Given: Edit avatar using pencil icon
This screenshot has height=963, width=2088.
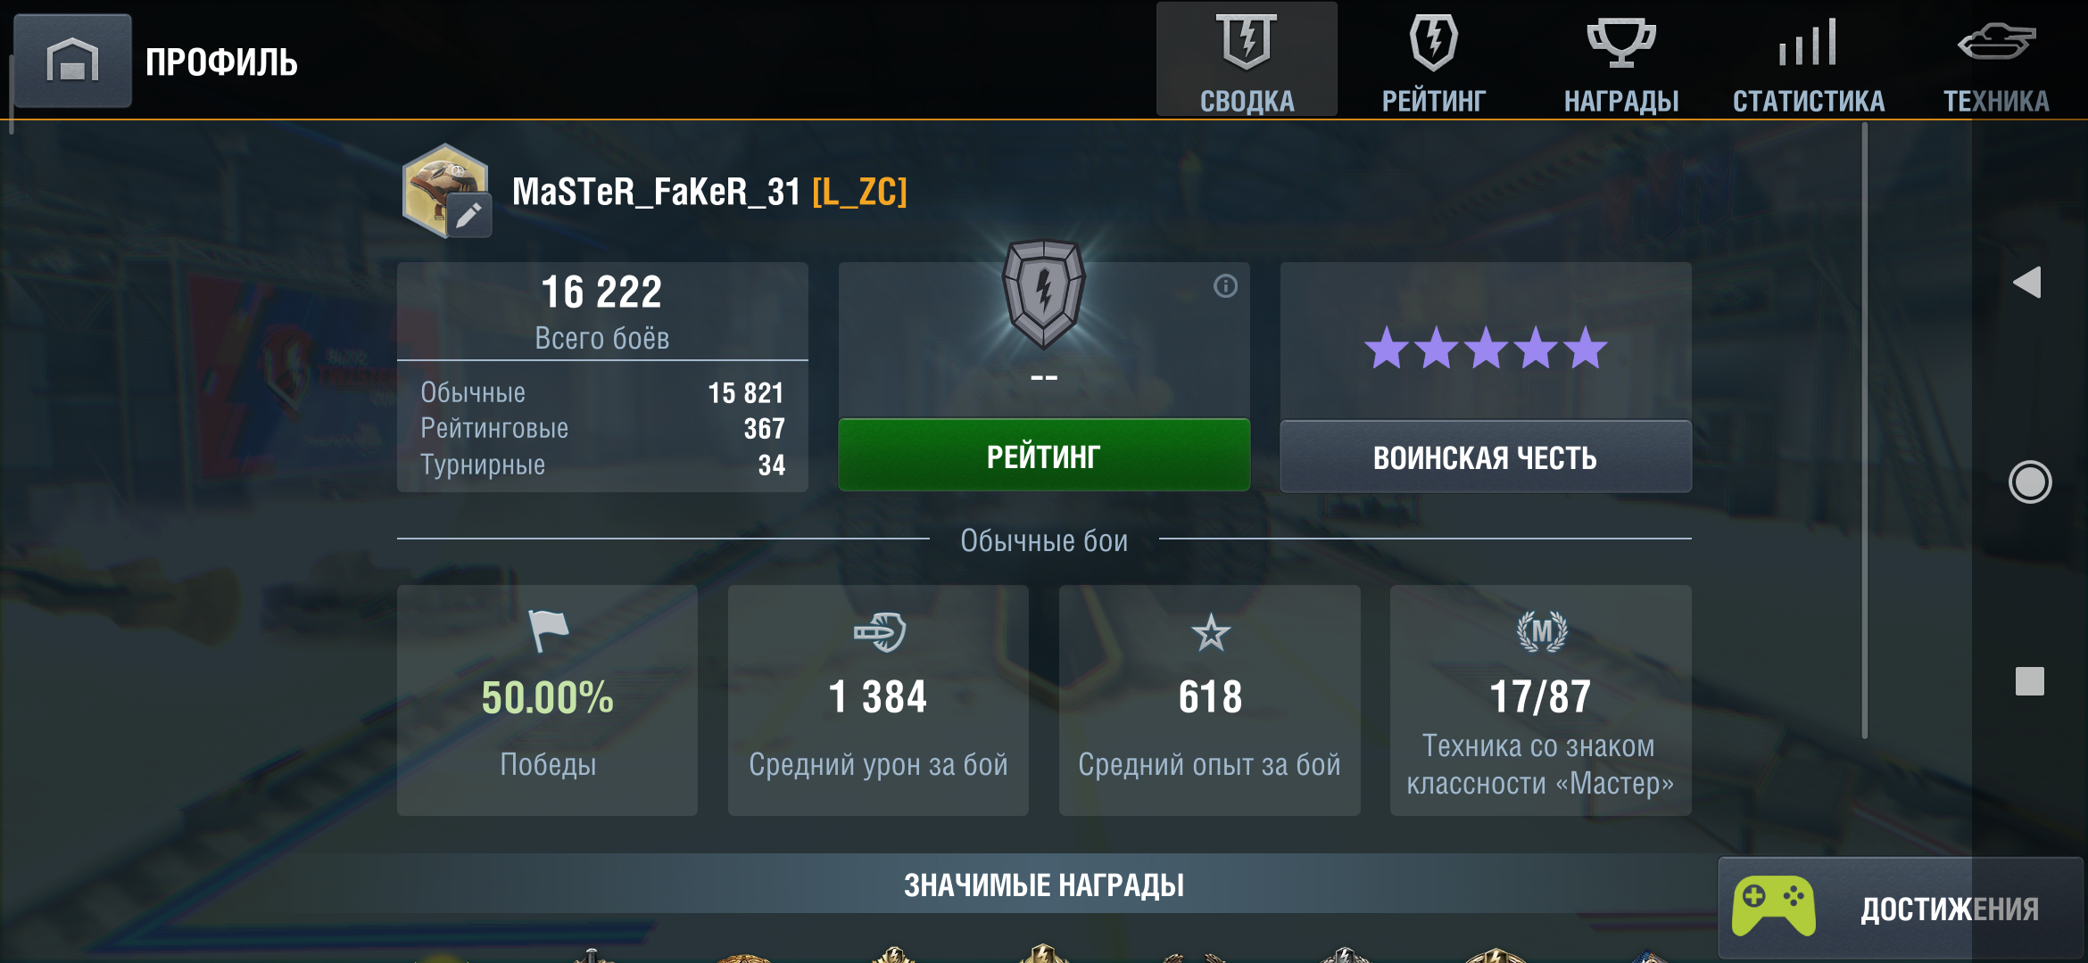Looking at the screenshot, I should coord(468,215).
